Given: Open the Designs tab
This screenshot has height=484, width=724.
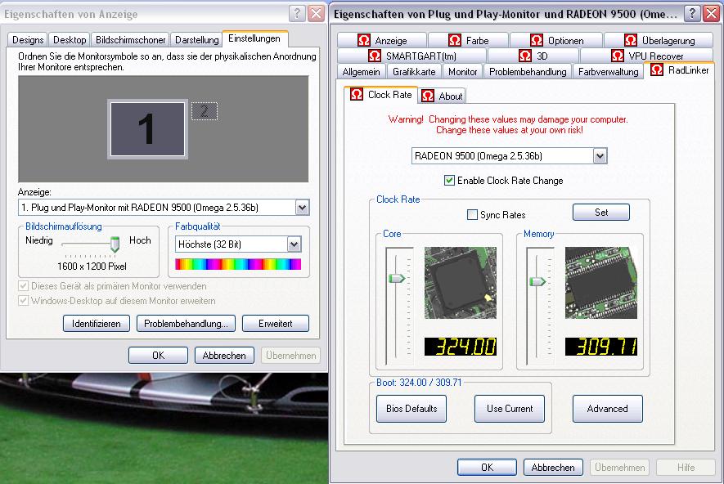Looking at the screenshot, I should click(x=28, y=40).
